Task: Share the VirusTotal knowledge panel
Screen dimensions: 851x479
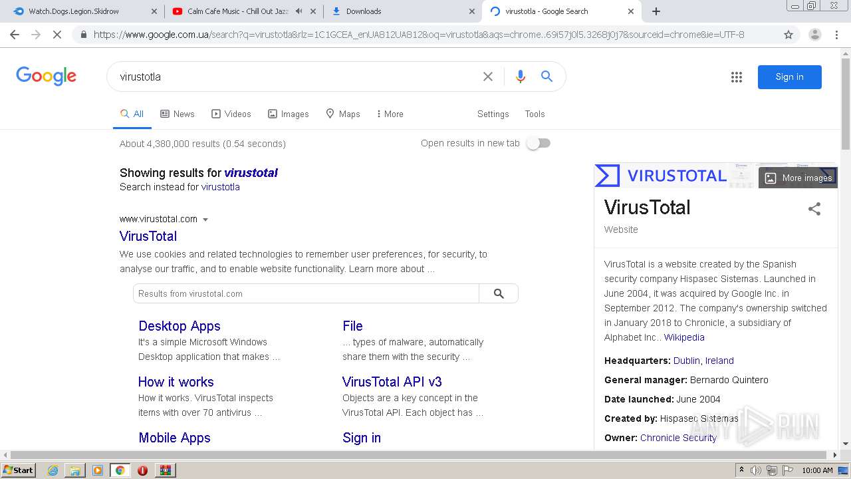Action: [814, 209]
